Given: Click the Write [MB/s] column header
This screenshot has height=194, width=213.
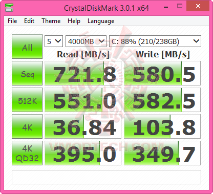Looking at the screenshot, I should pos(163,55).
